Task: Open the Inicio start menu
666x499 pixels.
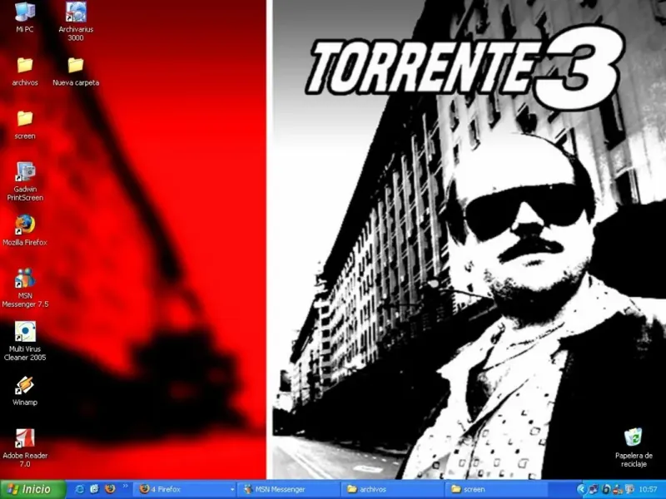Action: [32, 489]
